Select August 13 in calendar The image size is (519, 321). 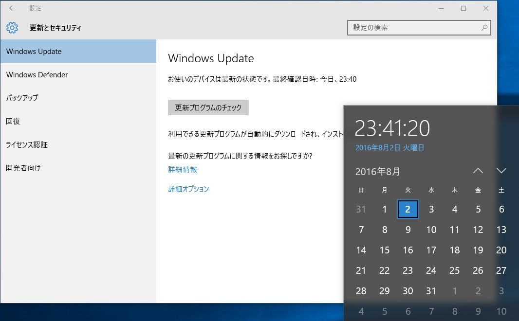coord(501,230)
